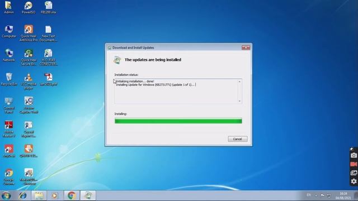
Task: Open the recorder settings gear icon
Action: [354, 181]
